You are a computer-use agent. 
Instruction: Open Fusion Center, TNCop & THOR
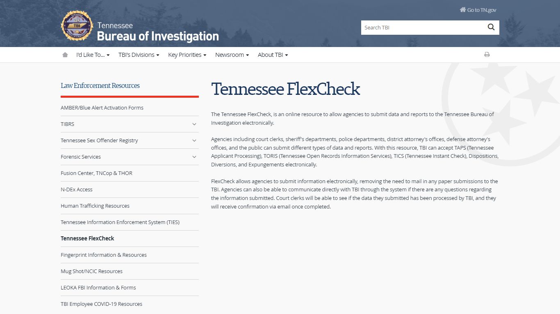tap(96, 173)
